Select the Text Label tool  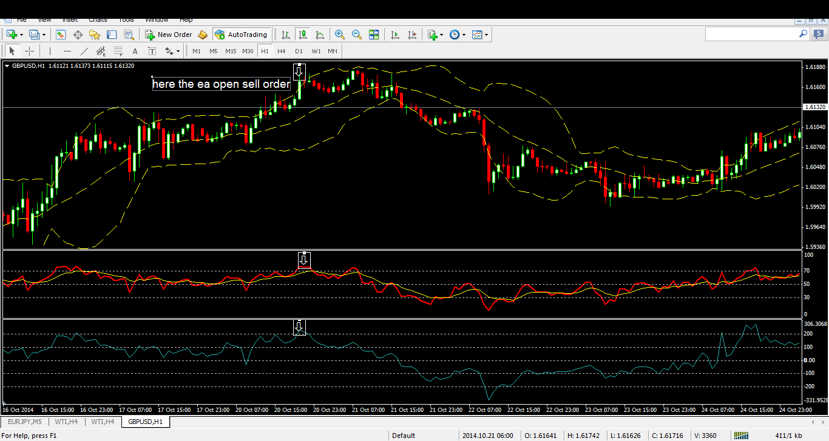[152, 51]
